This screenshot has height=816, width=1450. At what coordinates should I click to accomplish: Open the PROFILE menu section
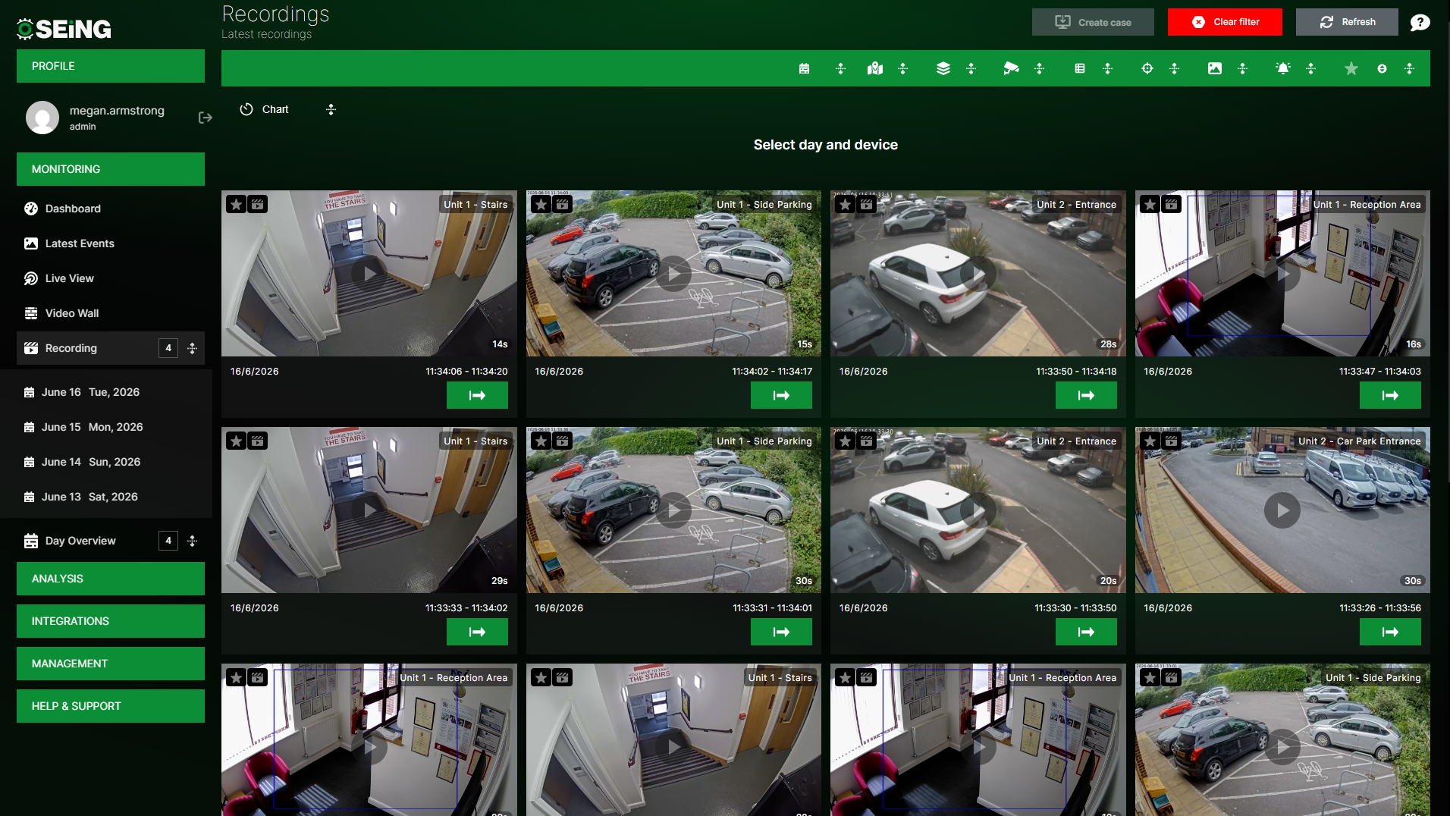[111, 66]
